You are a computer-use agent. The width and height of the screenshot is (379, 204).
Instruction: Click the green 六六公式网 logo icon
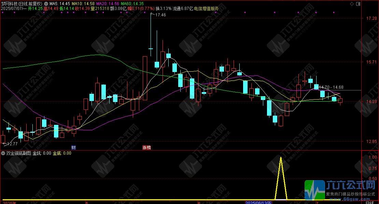coord(314,190)
